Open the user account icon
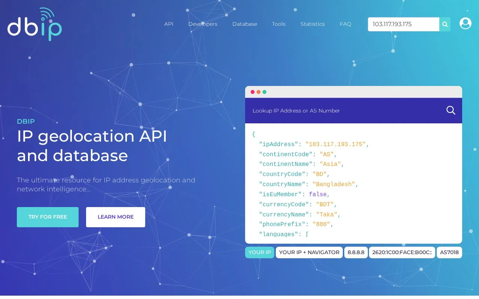The width and height of the screenshot is (479, 299). click(466, 23)
